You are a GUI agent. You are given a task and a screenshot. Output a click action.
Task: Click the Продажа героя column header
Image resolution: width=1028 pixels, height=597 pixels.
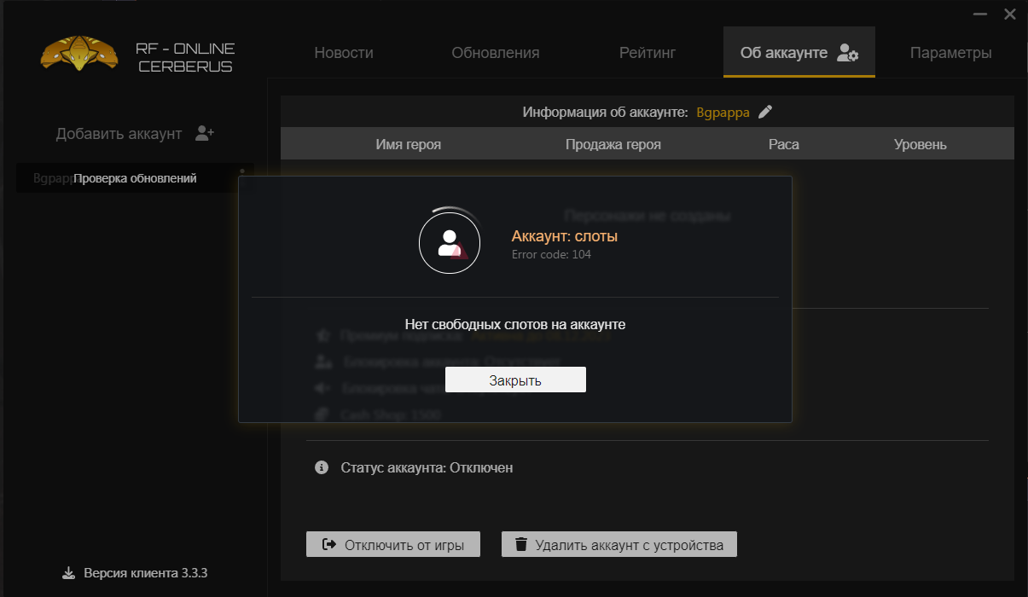(613, 144)
